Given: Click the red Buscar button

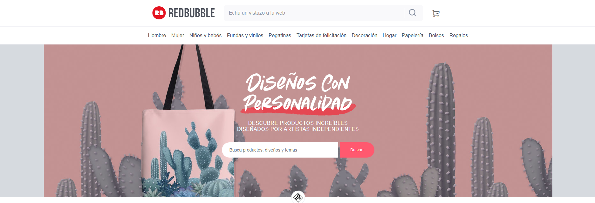Looking at the screenshot, I should (x=357, y=150).
